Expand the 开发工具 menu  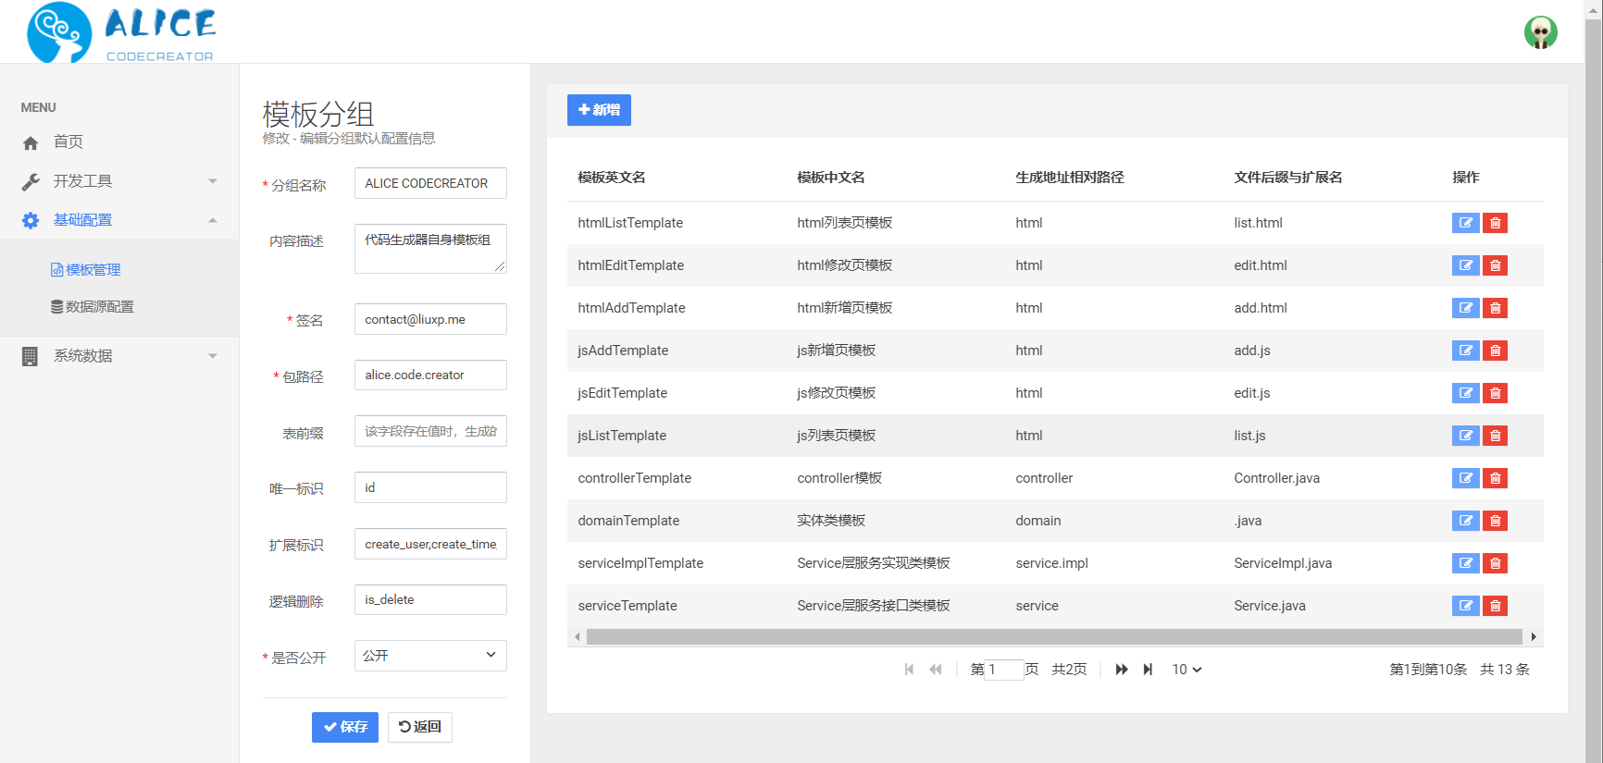point(119,181)
